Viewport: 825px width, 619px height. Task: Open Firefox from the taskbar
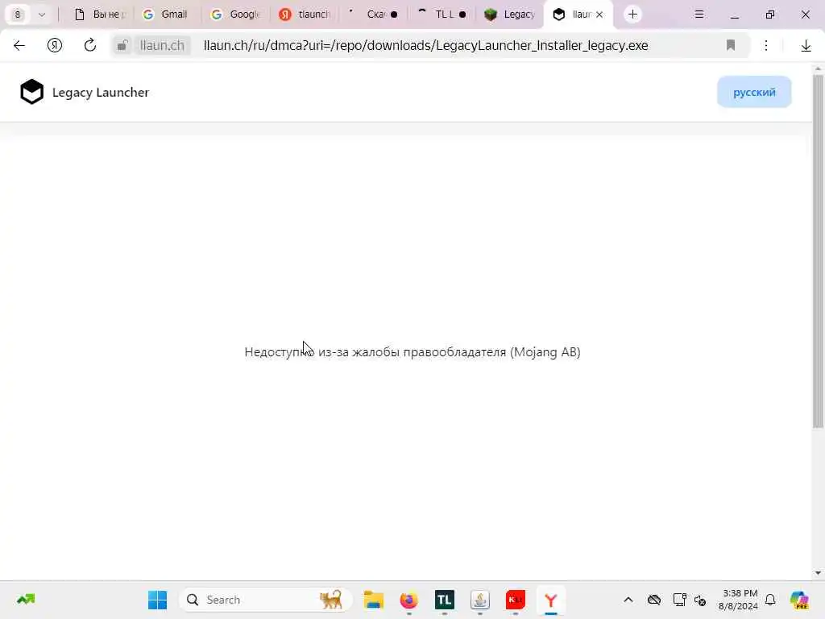tap(408, 600)
